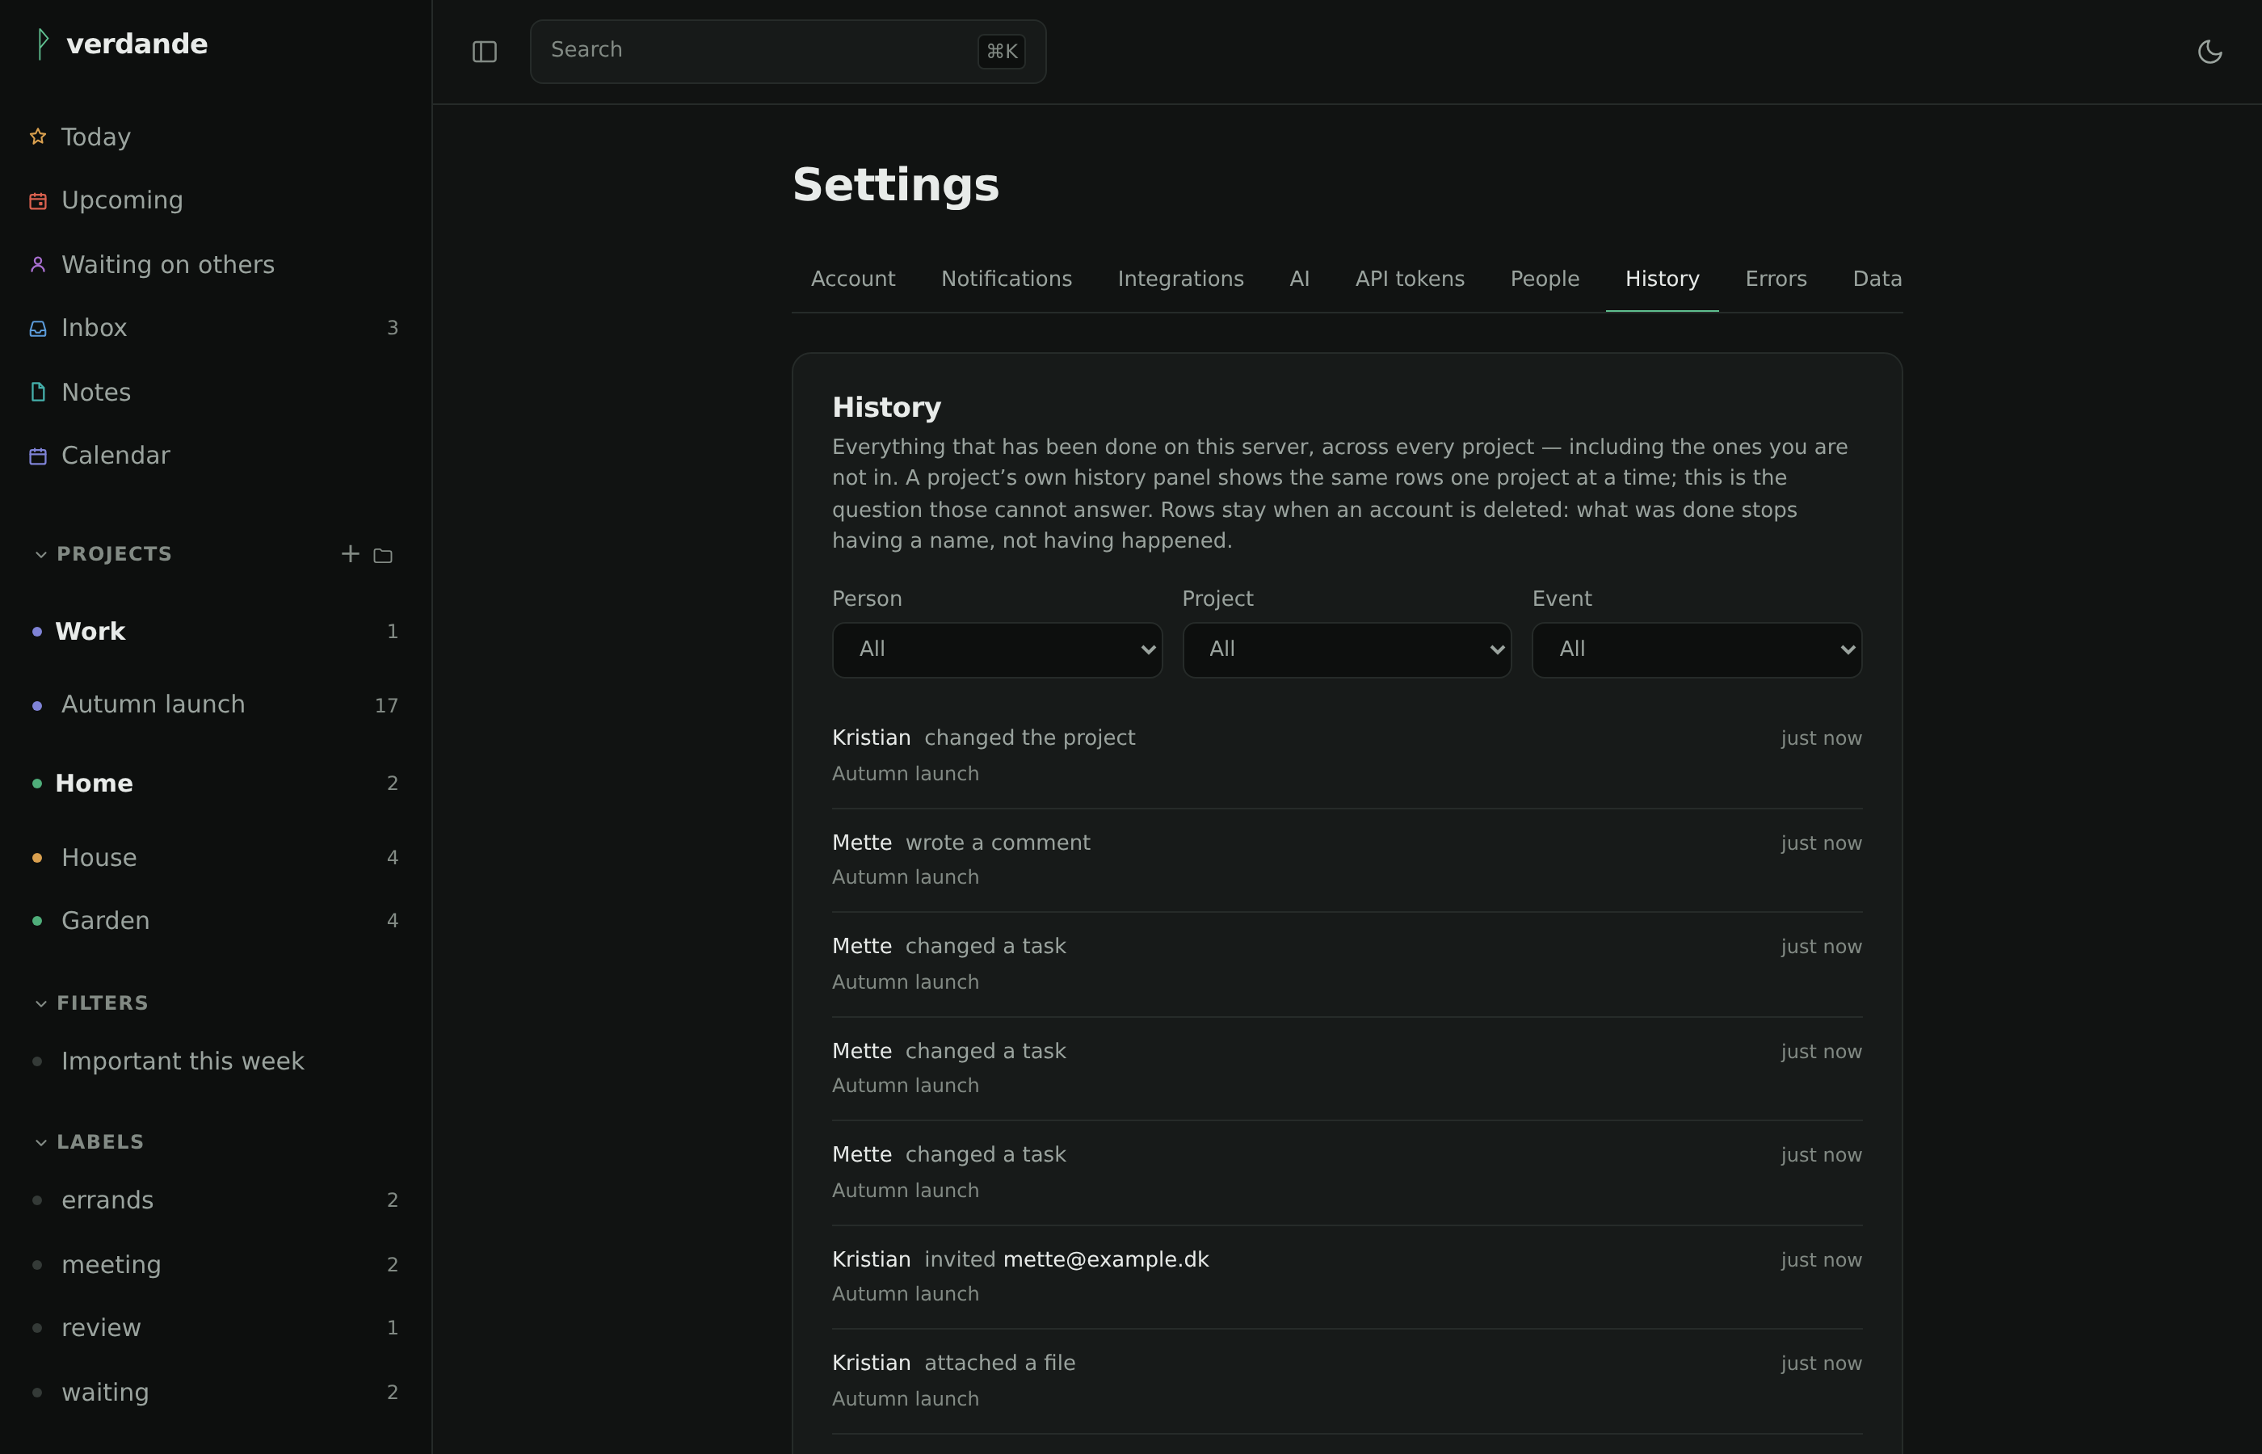Click the Inbox tray icon
The image size is (2262, 1454).
click(x=38, y=328)
